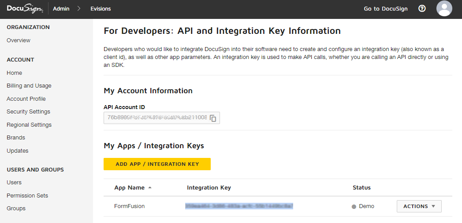Click the Admin breadcrumb label
The image size is (462, 223).
61,9
